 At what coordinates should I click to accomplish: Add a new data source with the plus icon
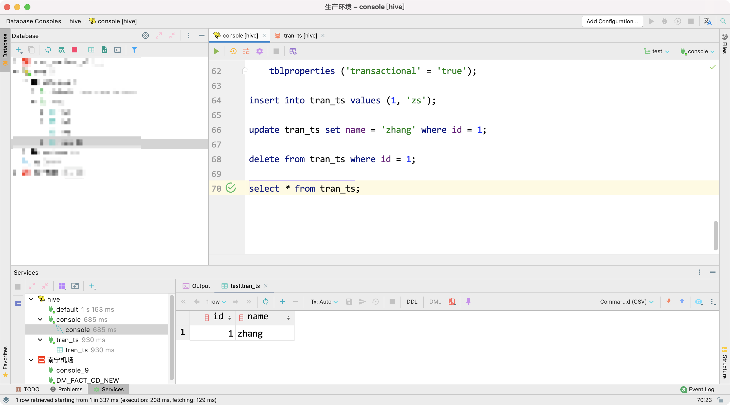[19, 50]
